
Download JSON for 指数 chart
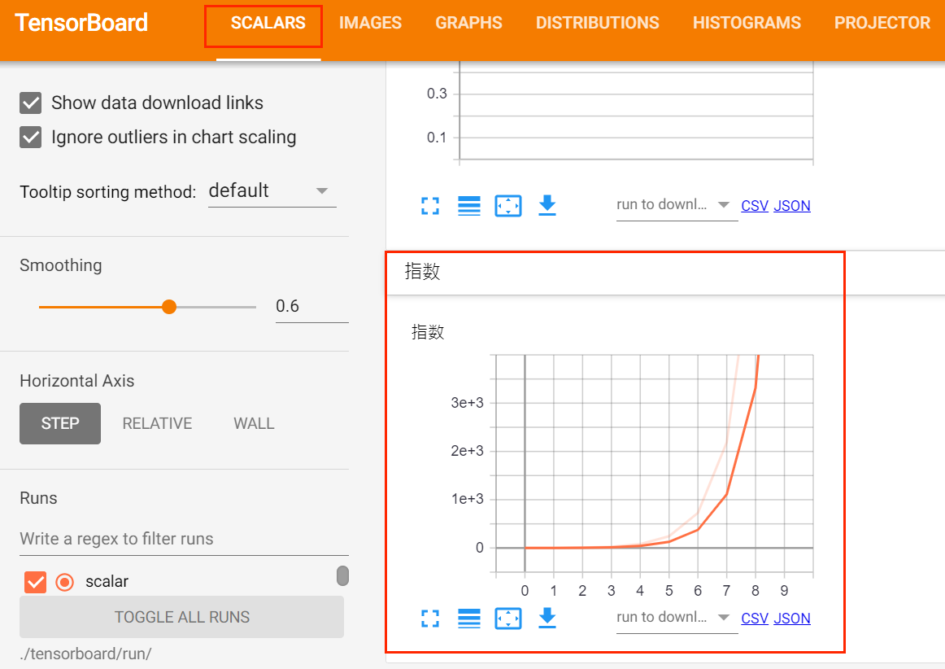pyautogui.click(x=792, y=619)
